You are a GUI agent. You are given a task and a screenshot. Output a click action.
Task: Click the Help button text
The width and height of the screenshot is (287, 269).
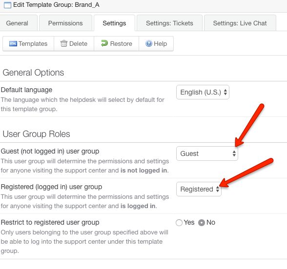tap(160, 44)
